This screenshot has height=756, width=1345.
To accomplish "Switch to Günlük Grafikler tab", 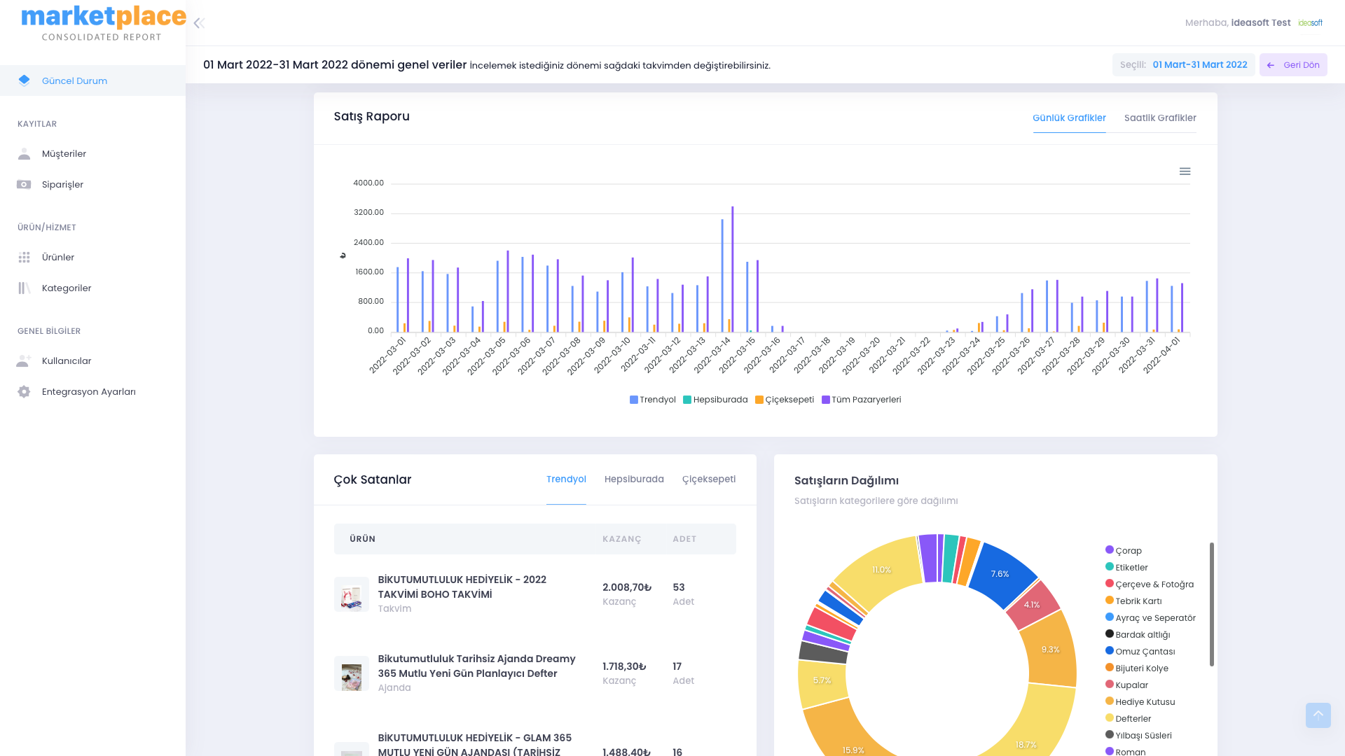I will 1069,118.
